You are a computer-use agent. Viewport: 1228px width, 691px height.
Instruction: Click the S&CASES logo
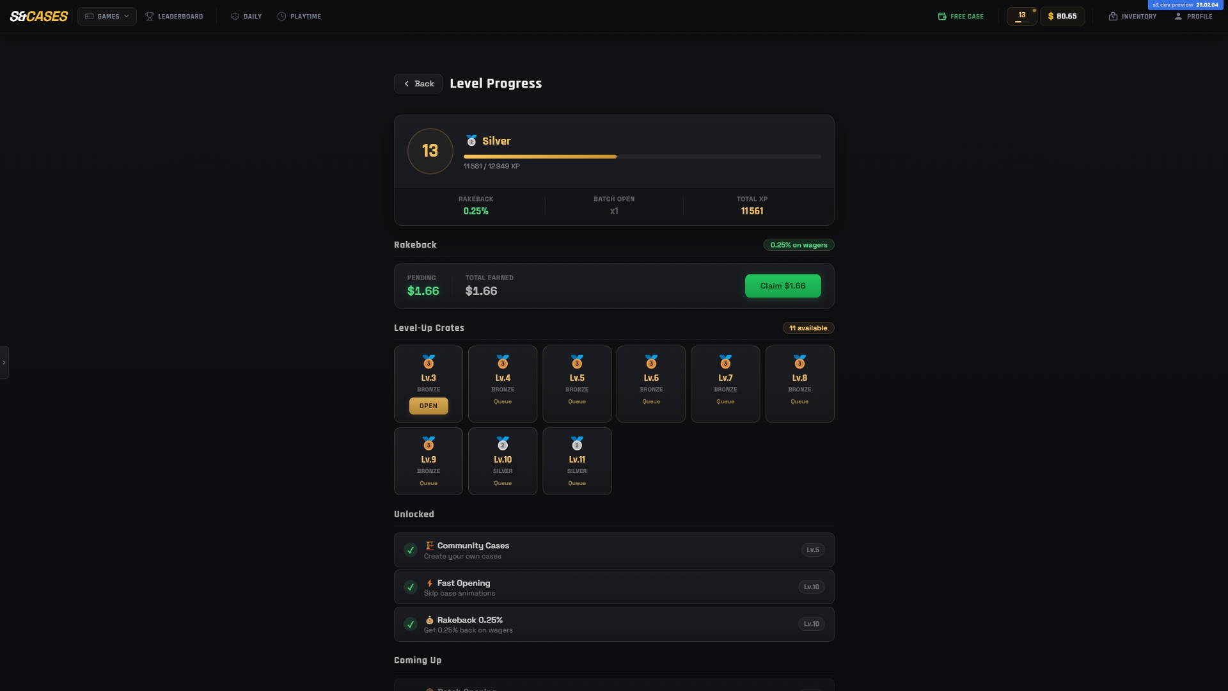pyautogui.click(x=39, y=16)
